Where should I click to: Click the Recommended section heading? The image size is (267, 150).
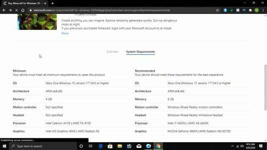pyautogui.click(x=145, y=71)
